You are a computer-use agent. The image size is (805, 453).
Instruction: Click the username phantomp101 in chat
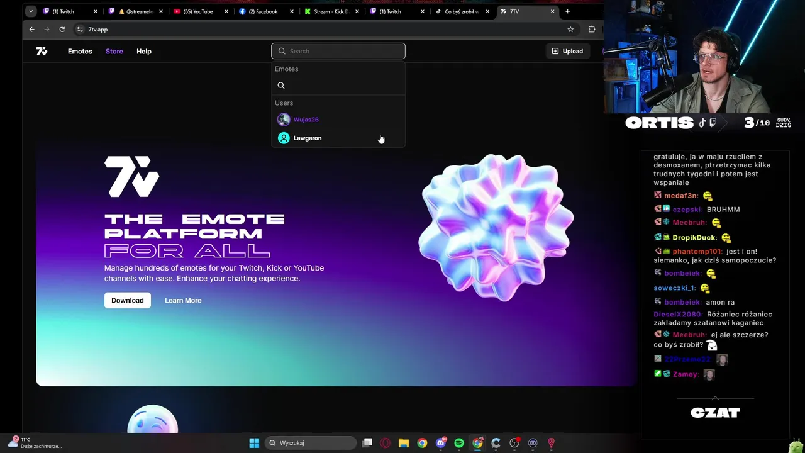click(697, 252)
